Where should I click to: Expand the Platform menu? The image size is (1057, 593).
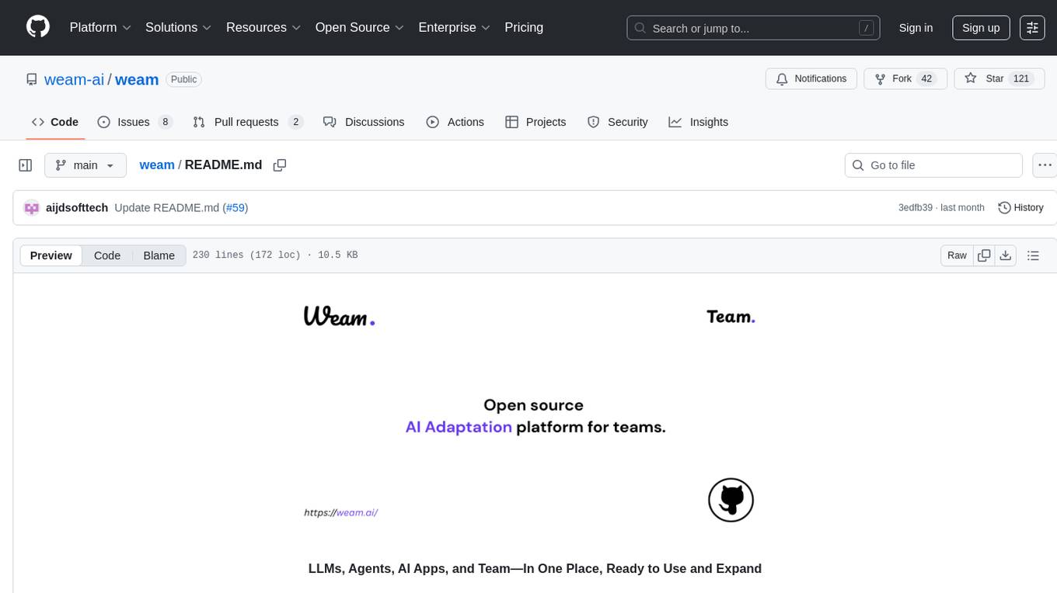(x=100, y=27)
